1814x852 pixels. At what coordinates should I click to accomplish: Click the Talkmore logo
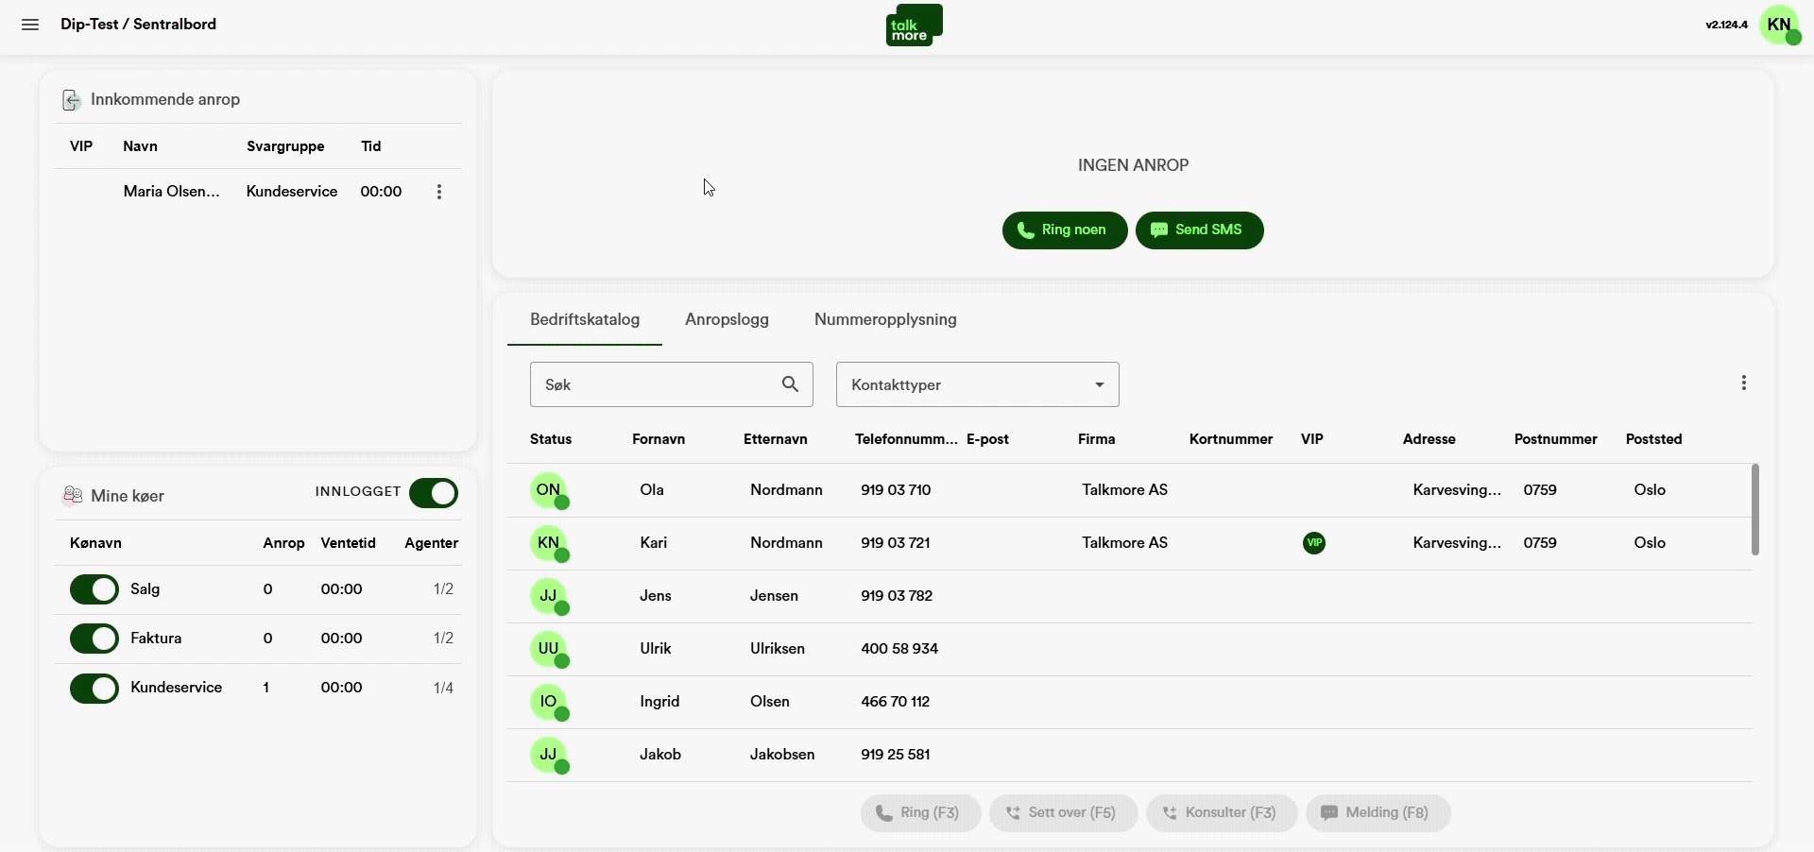tap(913, 25)
